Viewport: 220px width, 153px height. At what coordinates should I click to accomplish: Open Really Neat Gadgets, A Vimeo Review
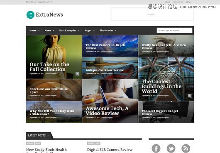pyautogui.click(x=164, y=47)
